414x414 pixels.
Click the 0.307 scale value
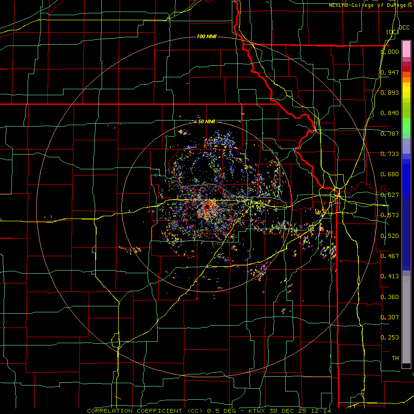tap(390, 317)
